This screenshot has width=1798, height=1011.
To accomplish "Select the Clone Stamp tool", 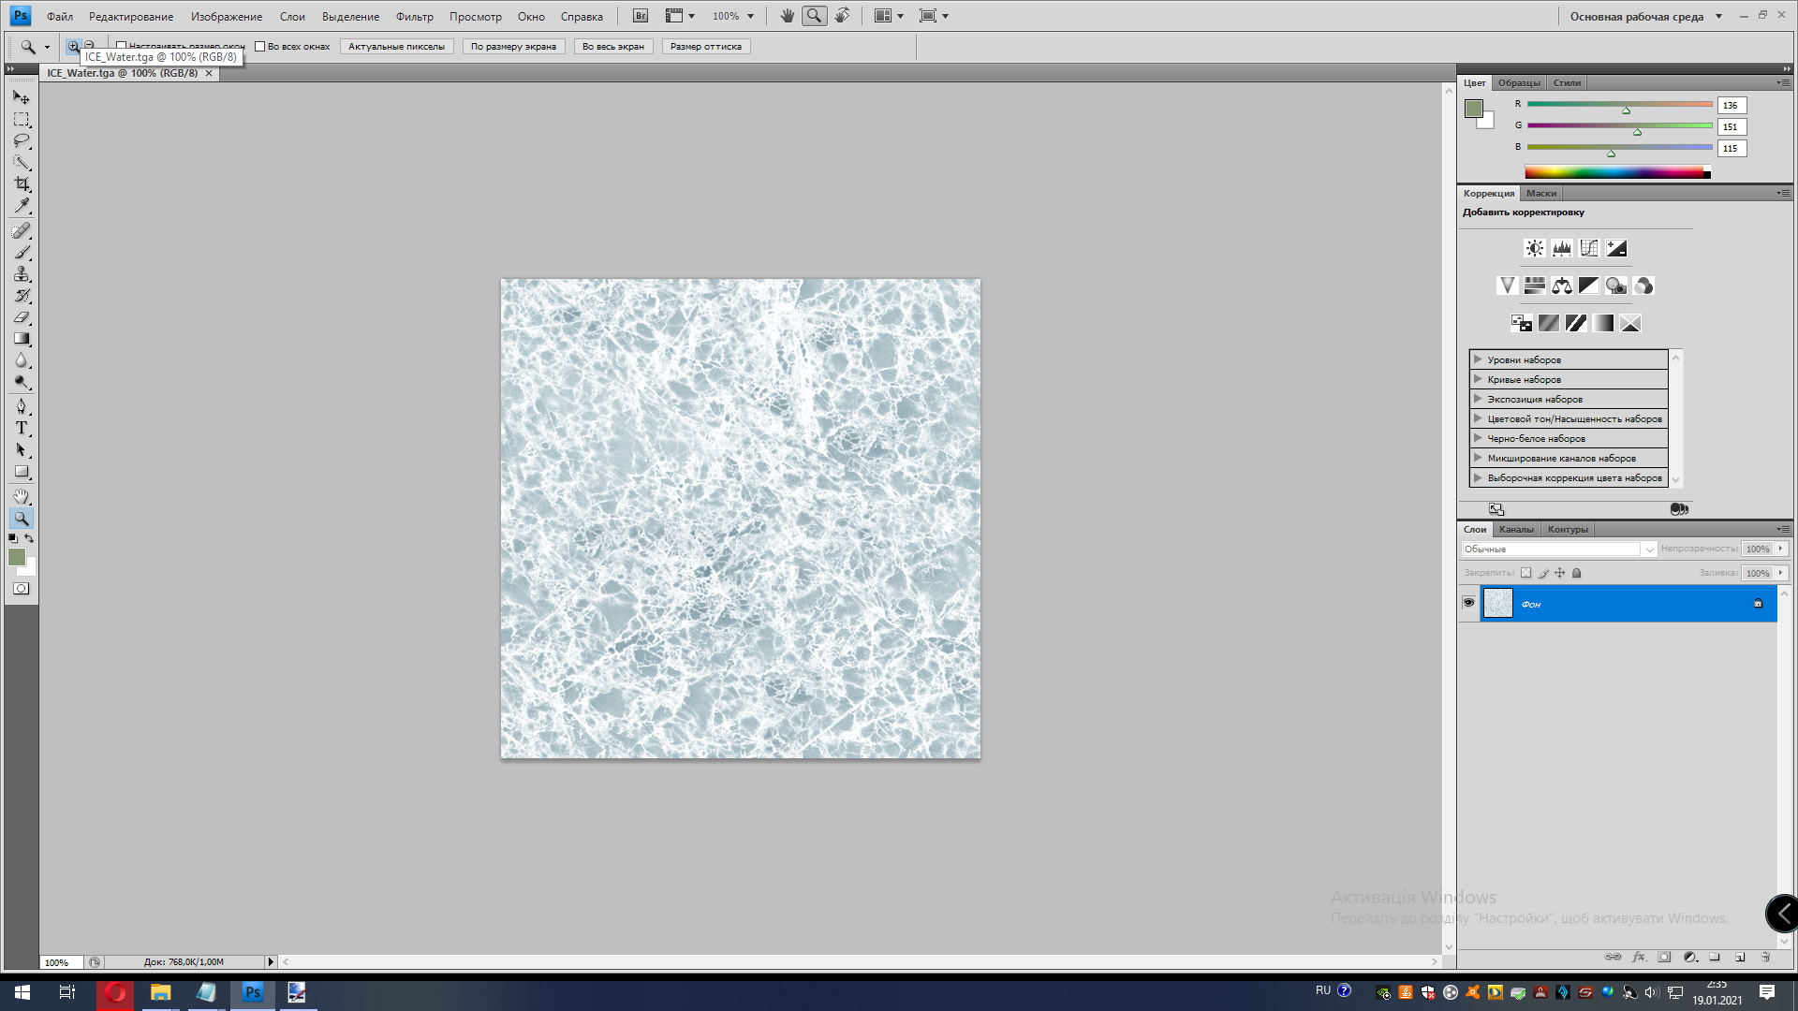I will [22, 274].
